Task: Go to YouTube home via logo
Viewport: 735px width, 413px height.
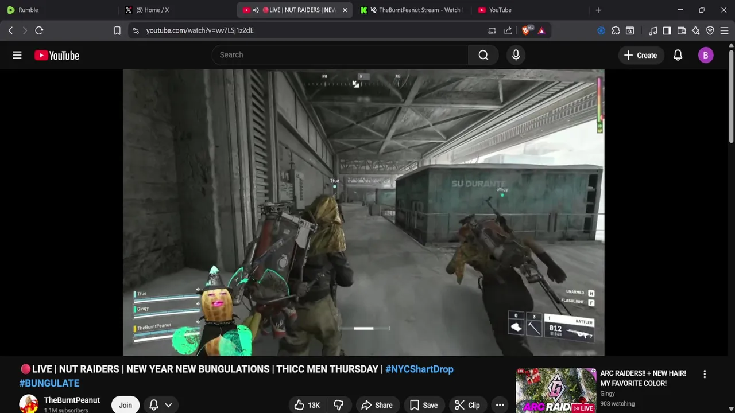Action: [x=56, y=56]
